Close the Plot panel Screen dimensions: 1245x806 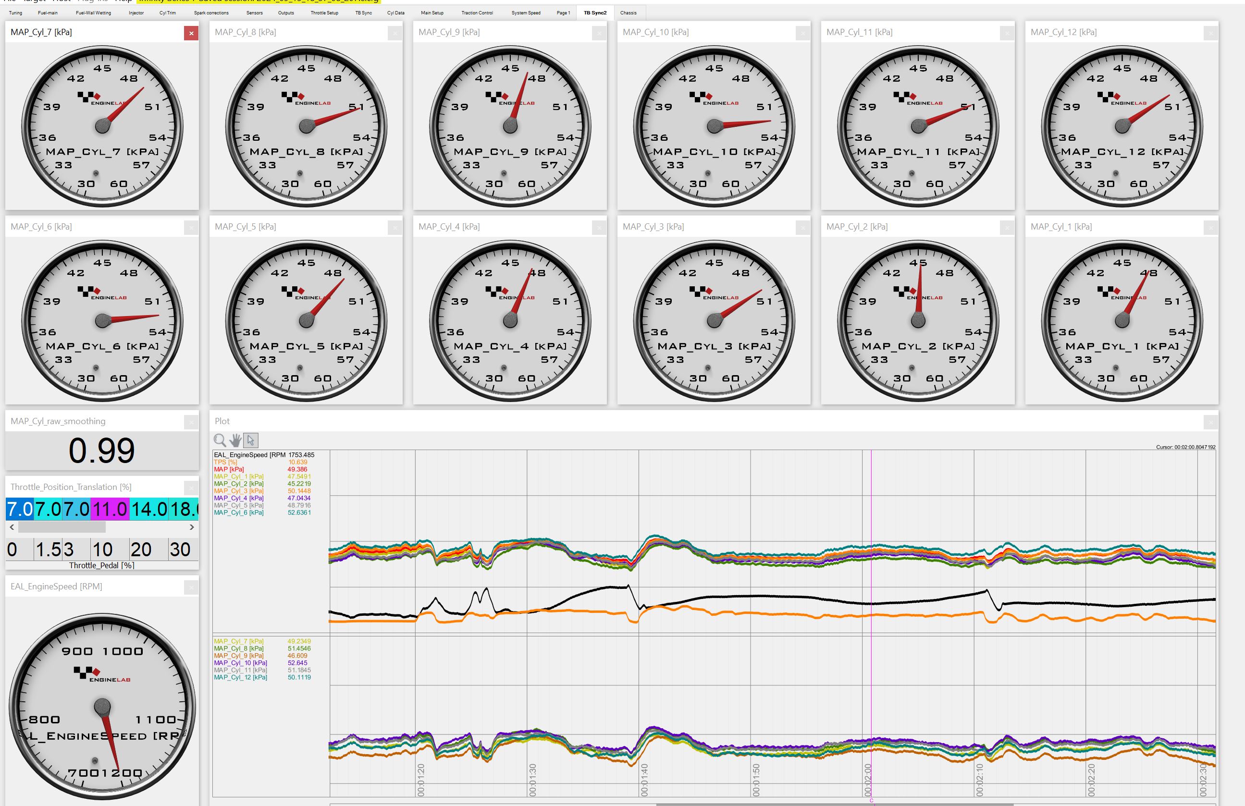pos(1210,422)
